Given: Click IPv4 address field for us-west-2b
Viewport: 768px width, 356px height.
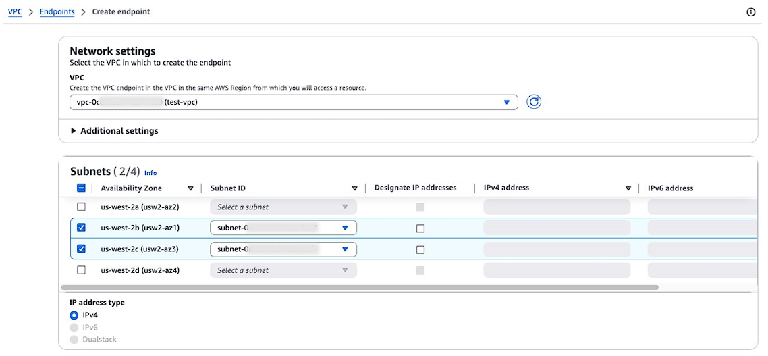Looking at the screenshot, I should (x=556, y=228).
